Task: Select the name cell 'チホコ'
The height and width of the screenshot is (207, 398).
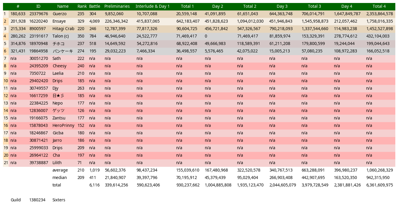Action: tap(58, 43)
